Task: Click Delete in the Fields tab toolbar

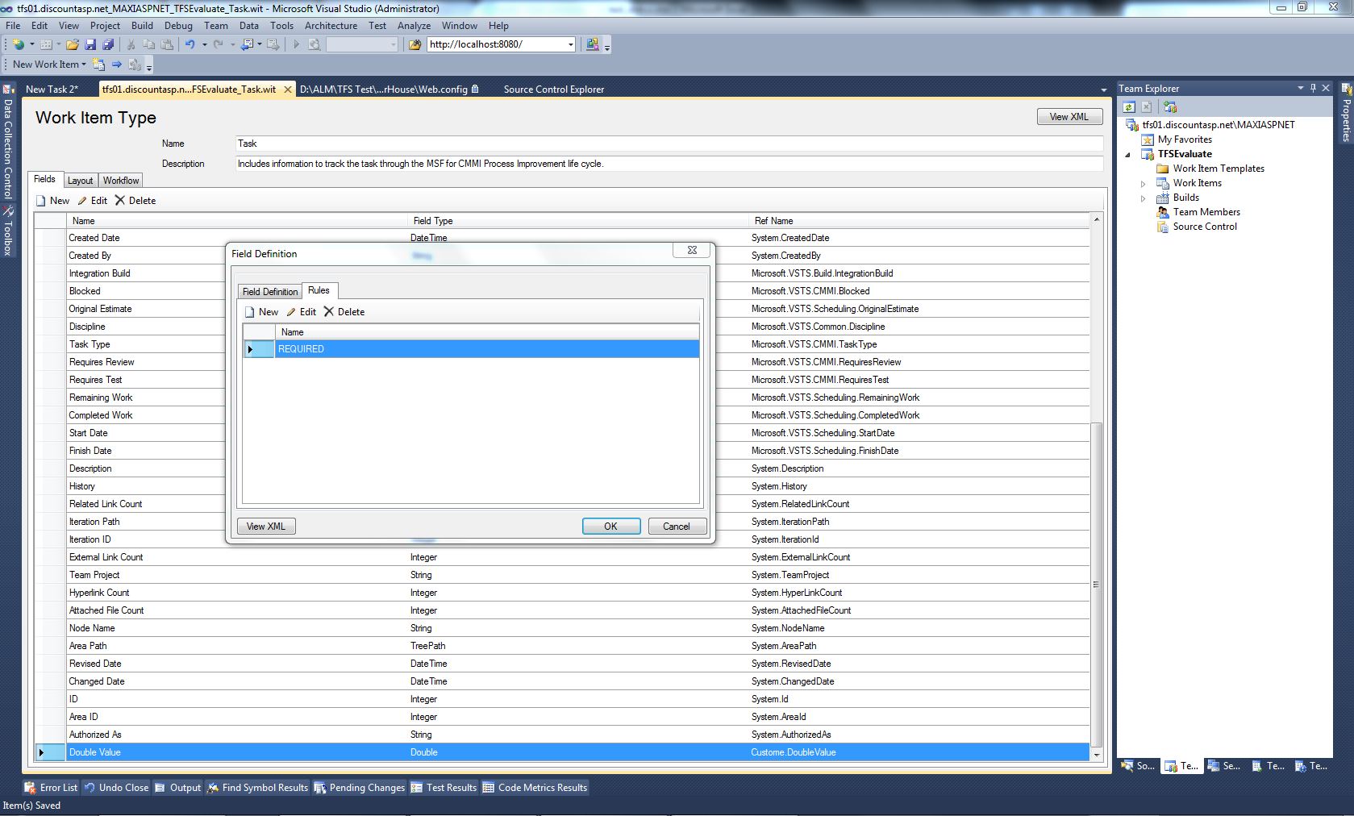Action: click(135, 201)
